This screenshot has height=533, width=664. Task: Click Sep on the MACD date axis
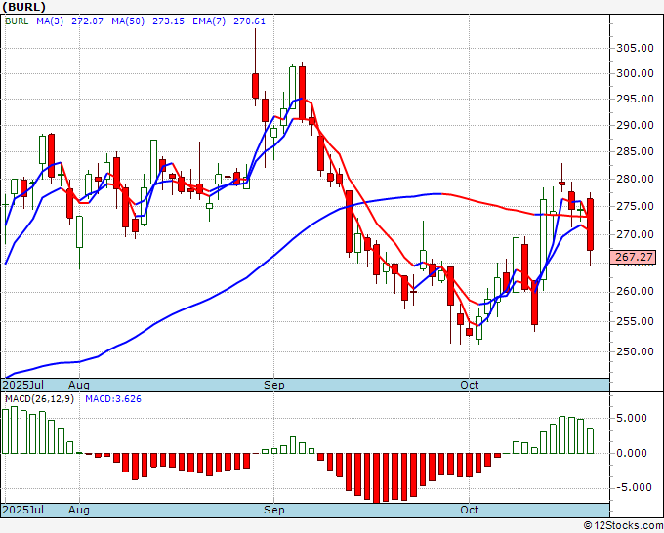(x=274, y=510)
